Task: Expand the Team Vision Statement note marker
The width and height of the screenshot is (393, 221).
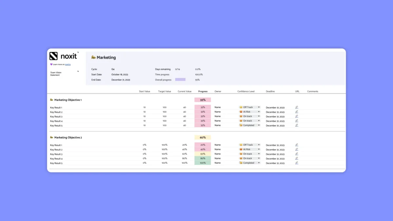Action: [x=78, y=71]
